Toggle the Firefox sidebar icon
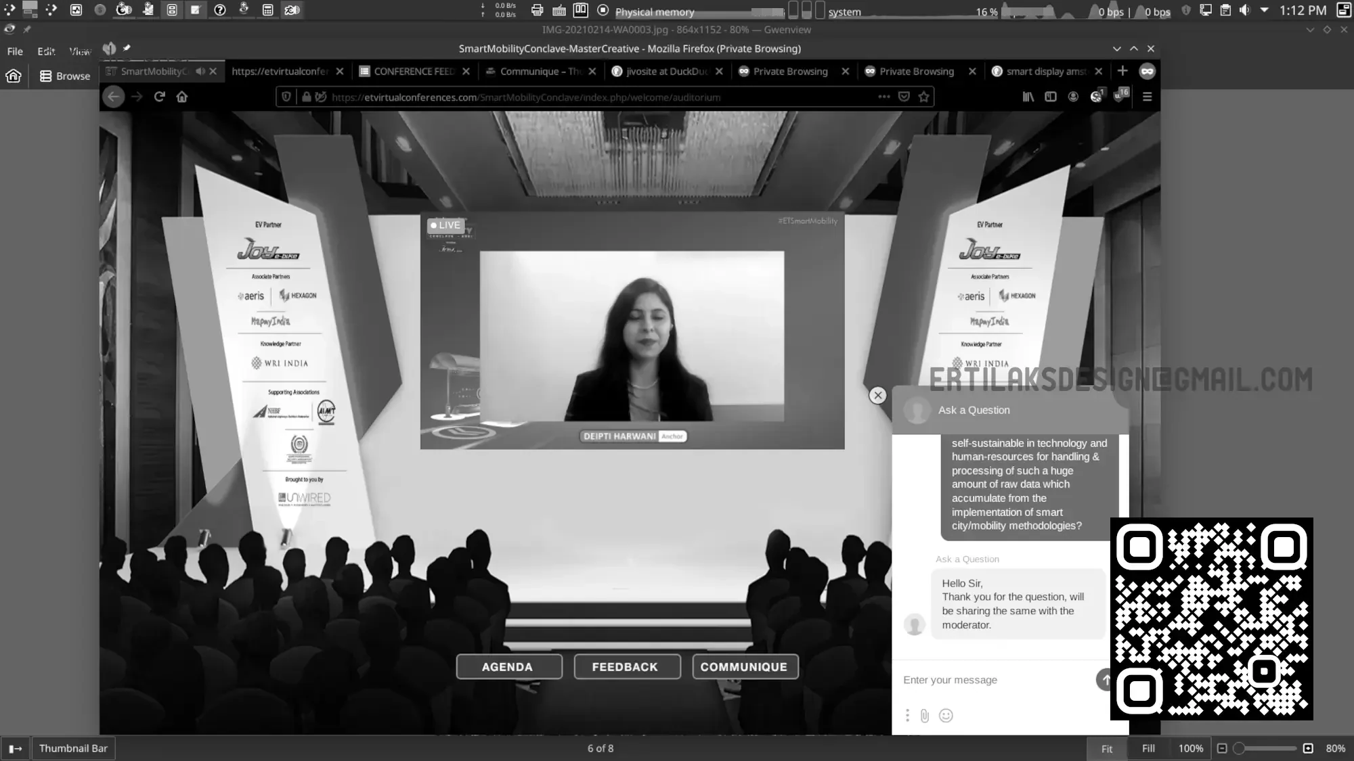This screenshot has width=1354, height=761. tap(1050, 97)
